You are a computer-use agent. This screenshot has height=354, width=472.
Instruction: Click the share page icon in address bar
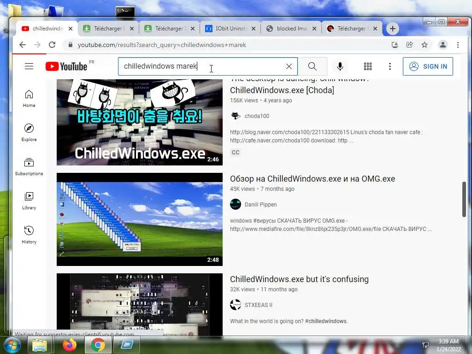pyautogui.click(x=409, y=45)
